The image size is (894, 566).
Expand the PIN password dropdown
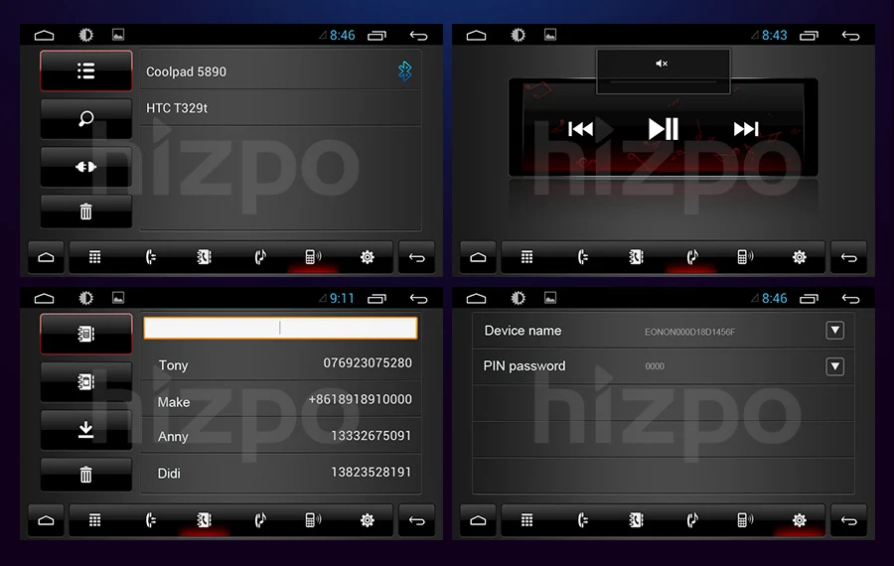point(834,366)
